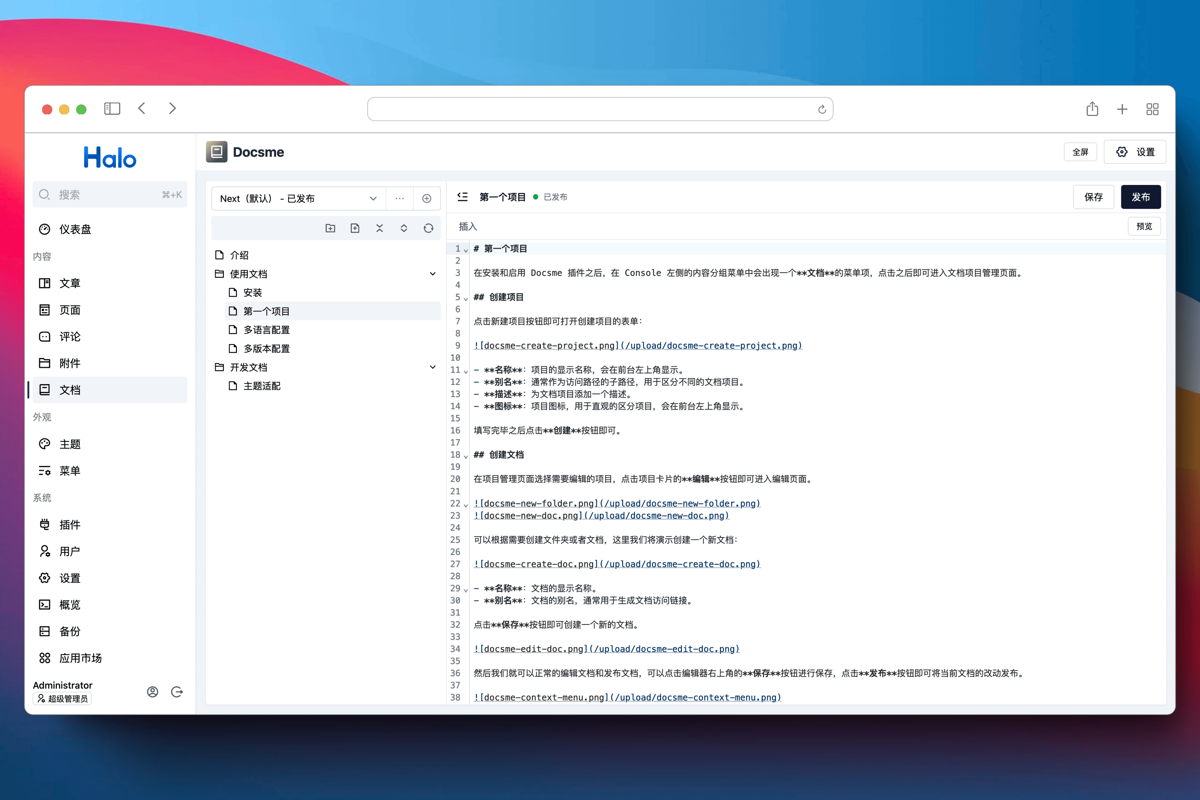Screen dimensions: 1200x800
Task: Click the 插入 insert button
Action: 468,227
